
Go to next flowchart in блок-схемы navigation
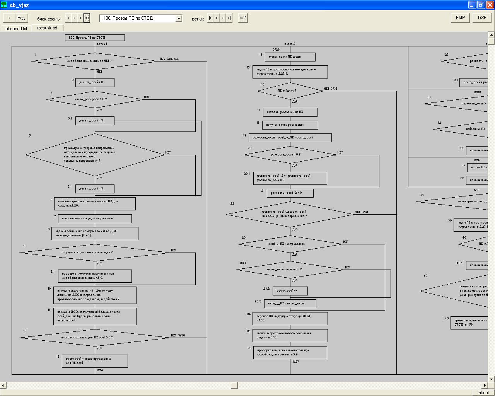click(80, 18)
